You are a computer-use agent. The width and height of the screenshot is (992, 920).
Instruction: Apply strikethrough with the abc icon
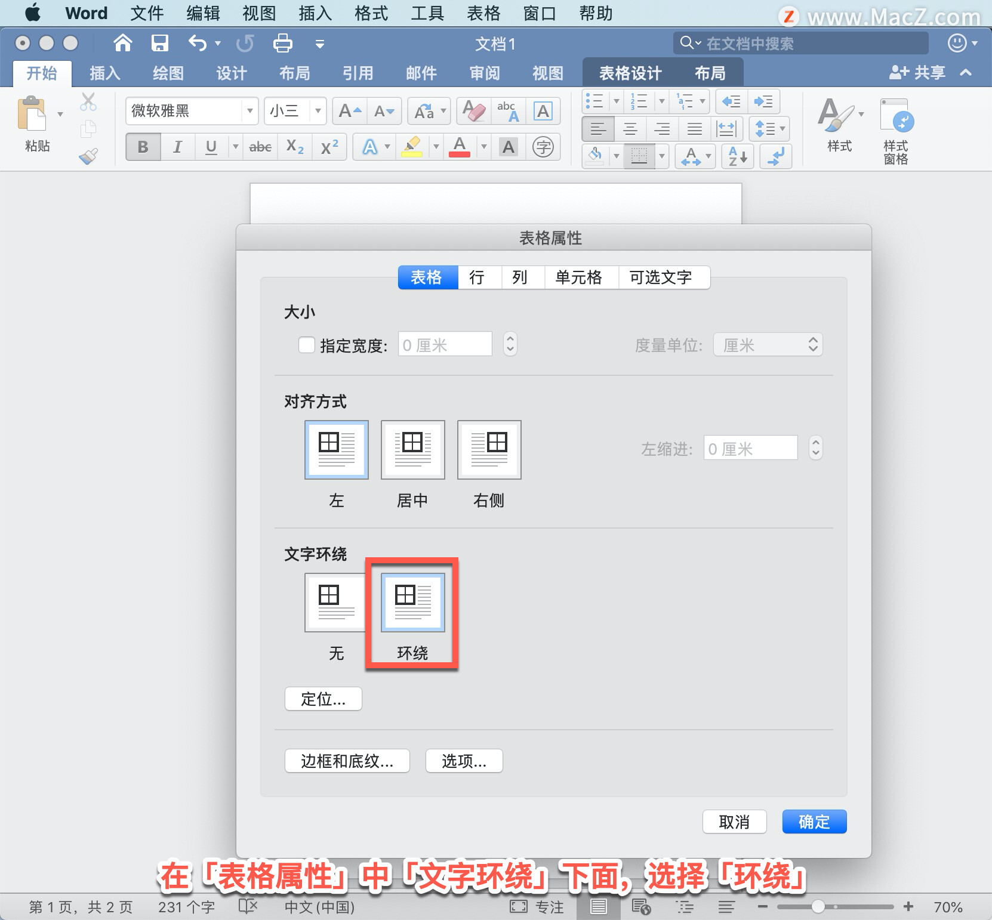(260, 147)
